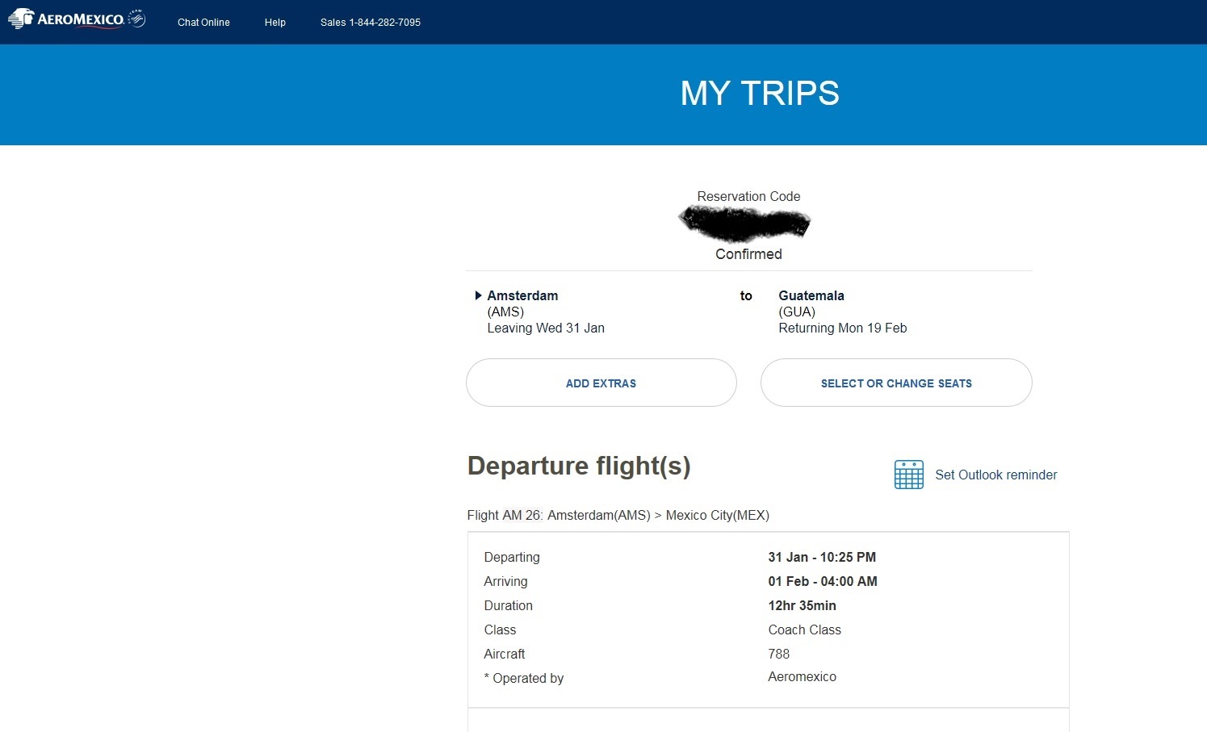Click the Outlook calendar icon
This screenshot has height=732, width=1207.
[x=908, y=475]
